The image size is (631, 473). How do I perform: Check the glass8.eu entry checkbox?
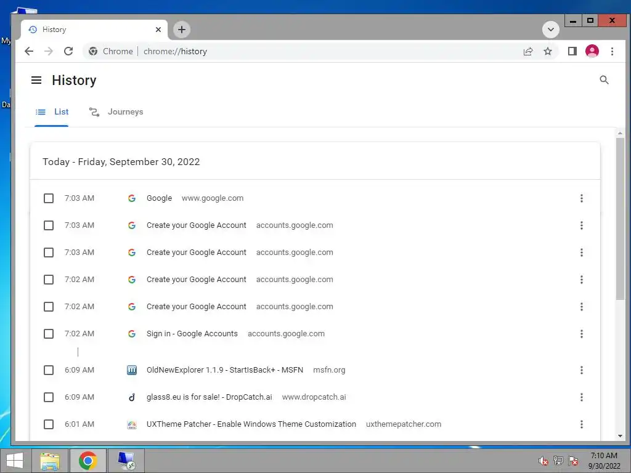pyautogui.click(x=49, y=397)
